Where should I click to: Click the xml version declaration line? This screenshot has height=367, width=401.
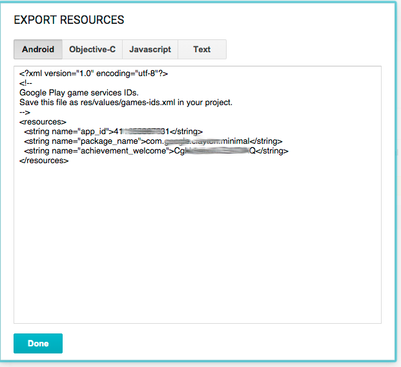click(94, 74)
